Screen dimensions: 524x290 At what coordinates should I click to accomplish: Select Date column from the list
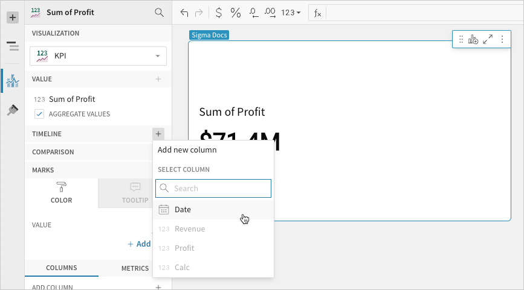point(183,210)
